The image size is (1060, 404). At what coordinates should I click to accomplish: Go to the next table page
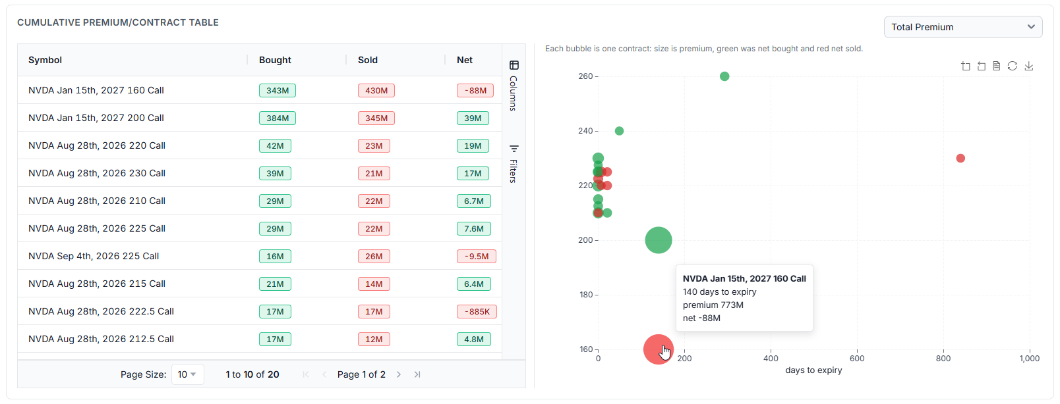(399, 374)
